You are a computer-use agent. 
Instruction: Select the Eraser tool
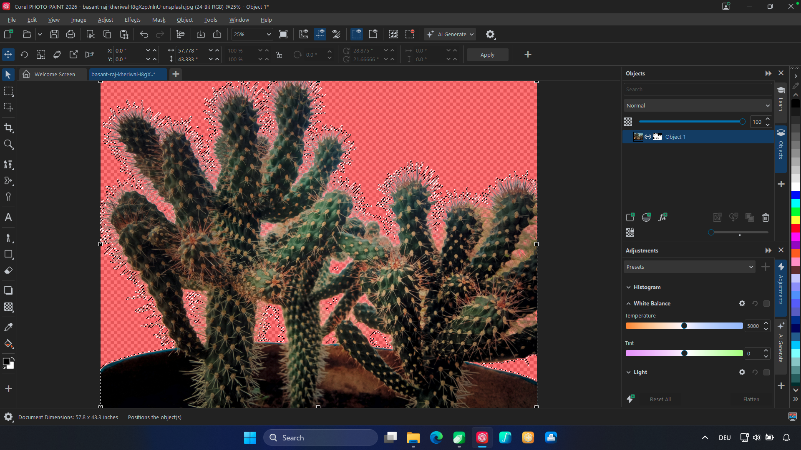point(8,270)
